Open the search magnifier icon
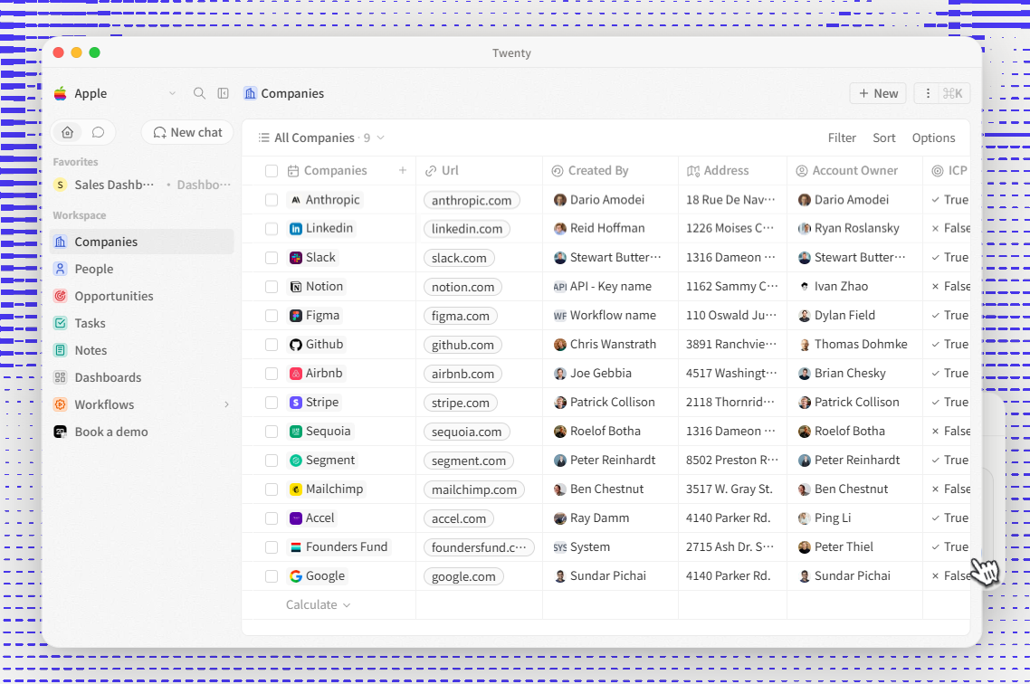Viewport: 1030px width, 684px height. (199, 93)
